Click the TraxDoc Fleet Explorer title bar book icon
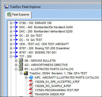Image resolution: width=102 pixels, height=97 pixels. point(7,7)
